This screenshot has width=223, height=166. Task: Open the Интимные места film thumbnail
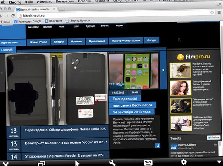pos(181,106)
